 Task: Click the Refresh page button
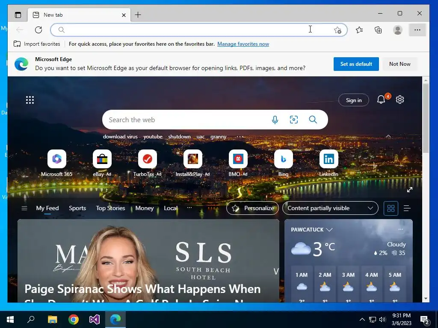click(38, 30)
